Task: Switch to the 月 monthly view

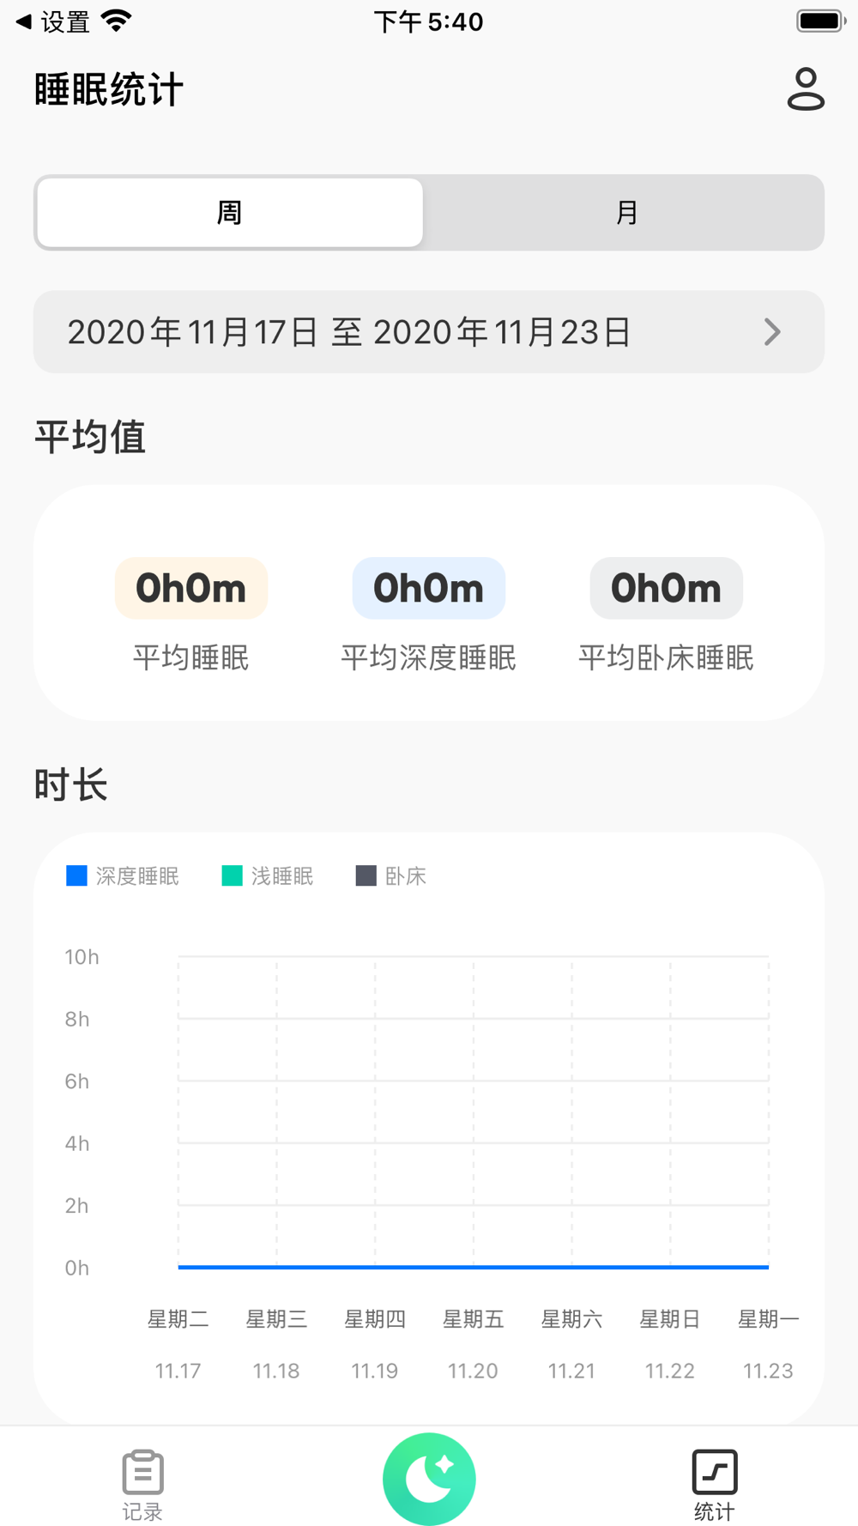Action: [626, 213]
